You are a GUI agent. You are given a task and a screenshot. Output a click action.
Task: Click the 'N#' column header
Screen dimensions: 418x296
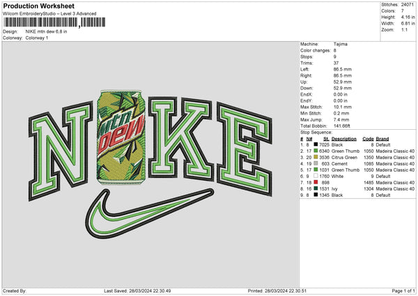309,139
